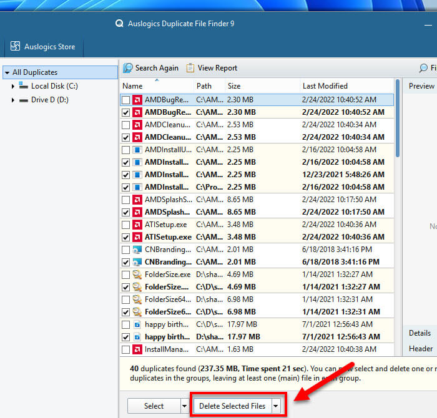The width and height of the screenshot is (437, 418).
Task: Click the AMDCleanu icon in unchecked row
Action: 137,125
